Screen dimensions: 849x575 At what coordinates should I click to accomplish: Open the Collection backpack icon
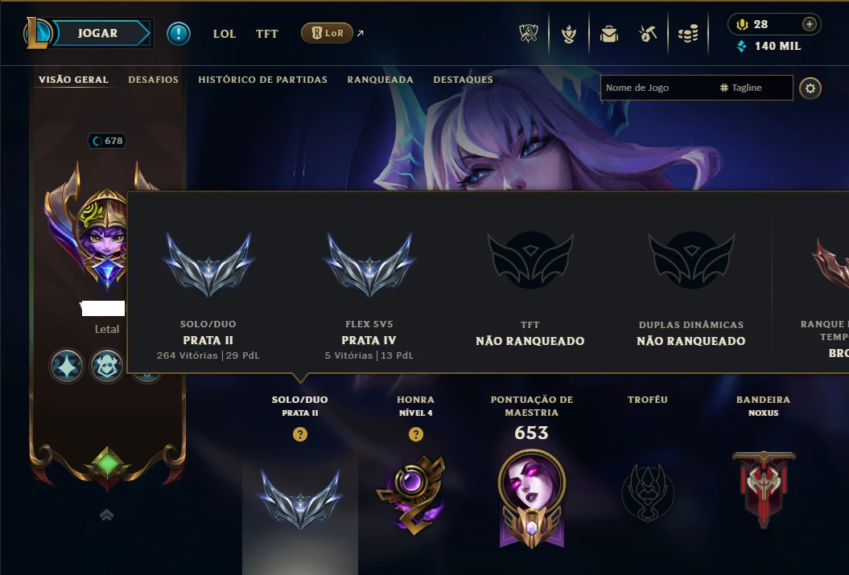(x=609, y=34)
